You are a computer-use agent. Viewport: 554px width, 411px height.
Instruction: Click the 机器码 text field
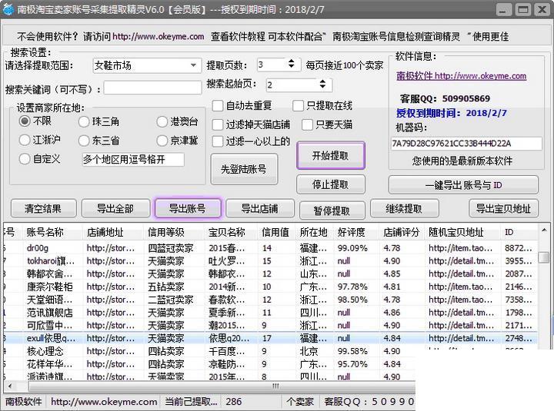(x=466, y=144)
